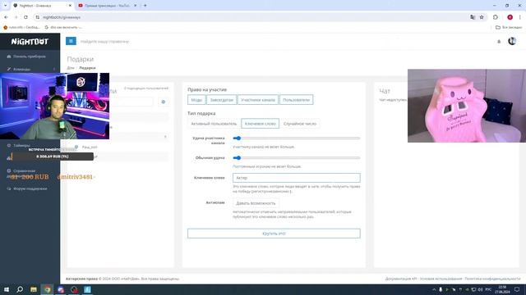Adjust the Обычная удача slider

click(x=297, y=158)
